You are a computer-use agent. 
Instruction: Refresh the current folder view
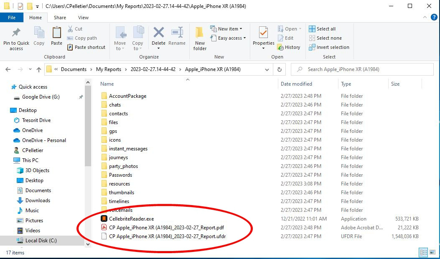pos(280,70)
